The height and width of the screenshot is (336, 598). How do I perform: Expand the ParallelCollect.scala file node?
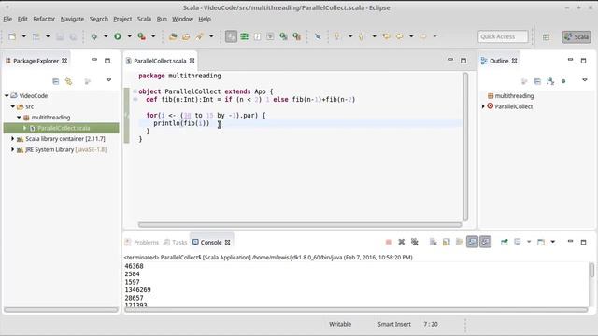(x=25, y=128)
